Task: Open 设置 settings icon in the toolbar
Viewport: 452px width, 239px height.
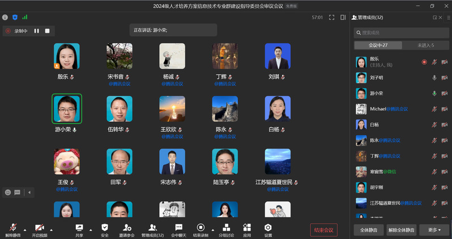Action: pyautogui.click(x=268, y=227)
